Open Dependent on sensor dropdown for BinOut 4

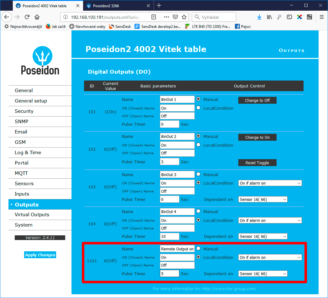(x=263, y=236)
